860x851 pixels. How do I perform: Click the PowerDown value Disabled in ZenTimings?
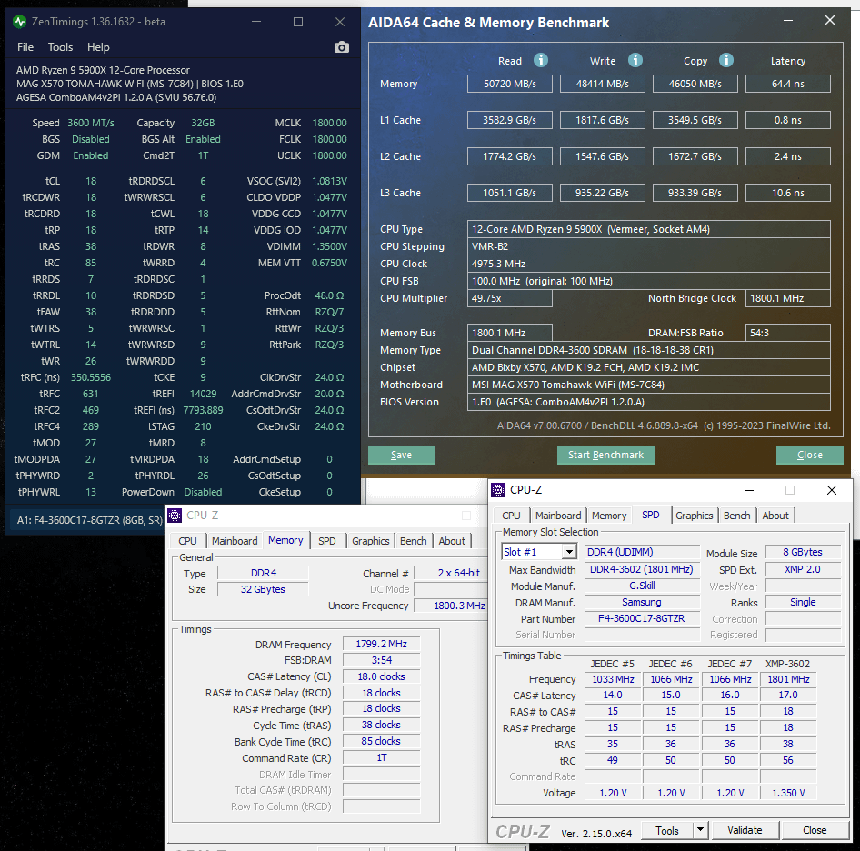(203, 492)
